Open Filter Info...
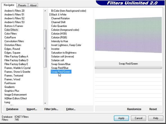 [51, 109]
